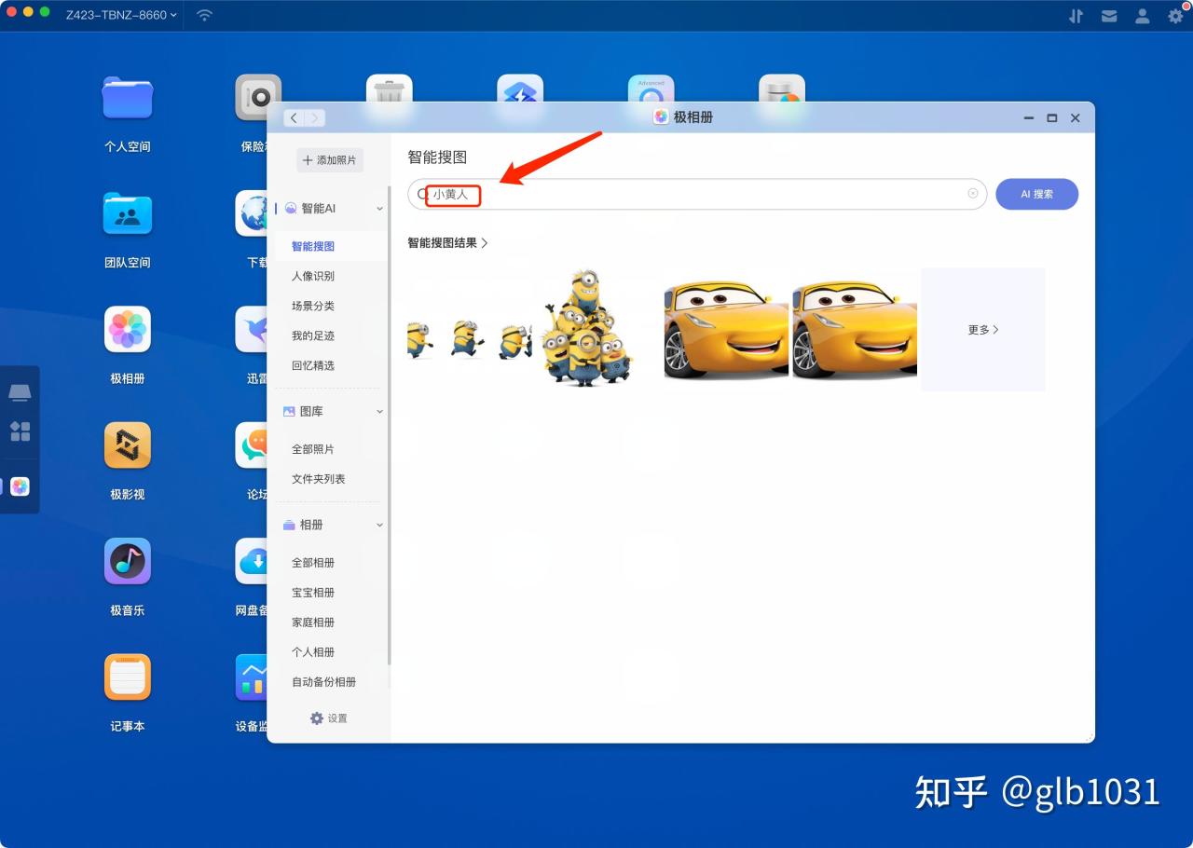Viewport: 1193px width, 848px height.
Task: Open the 极音乐 desktop app
Action: click(x=127, y=561)
